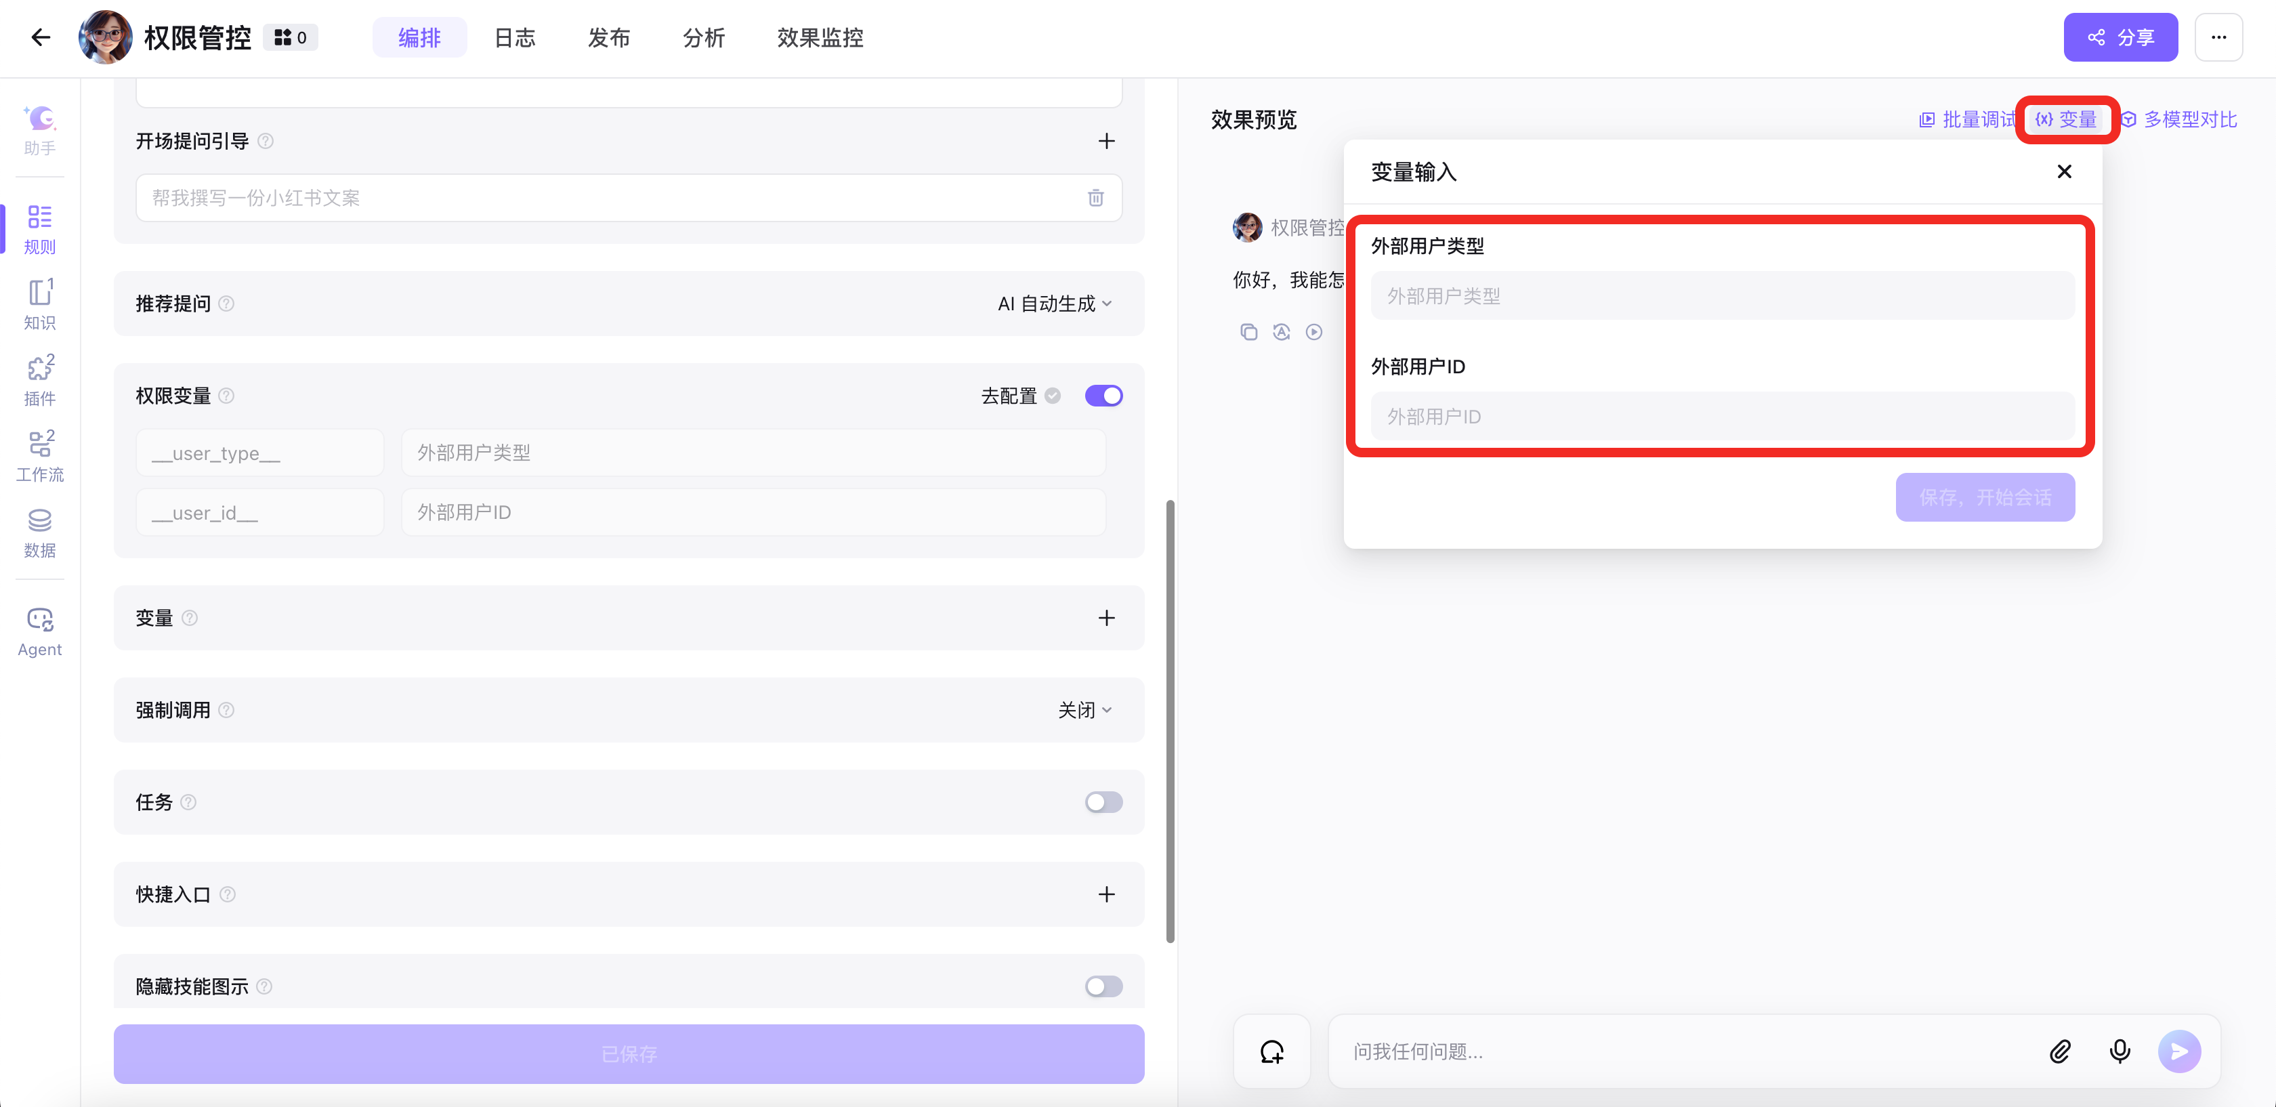Image resolution: width=2276 pixels, height=1107 pixels.
Task: Open the 知识 knowledge sidebar icon
Action: pos(40,304)
